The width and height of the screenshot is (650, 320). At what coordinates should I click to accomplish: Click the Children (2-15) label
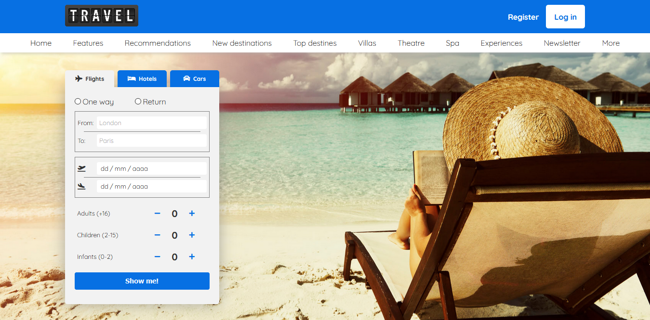(97, 235)
